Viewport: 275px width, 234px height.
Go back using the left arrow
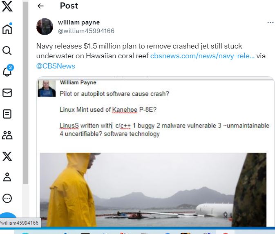[x=40, y=6]
